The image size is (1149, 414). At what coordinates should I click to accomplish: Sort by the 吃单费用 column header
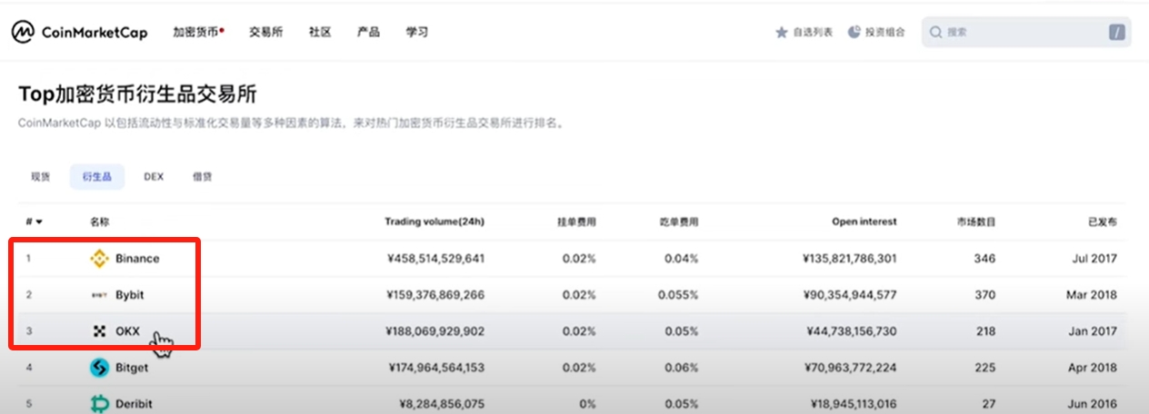tap(678, 222)
